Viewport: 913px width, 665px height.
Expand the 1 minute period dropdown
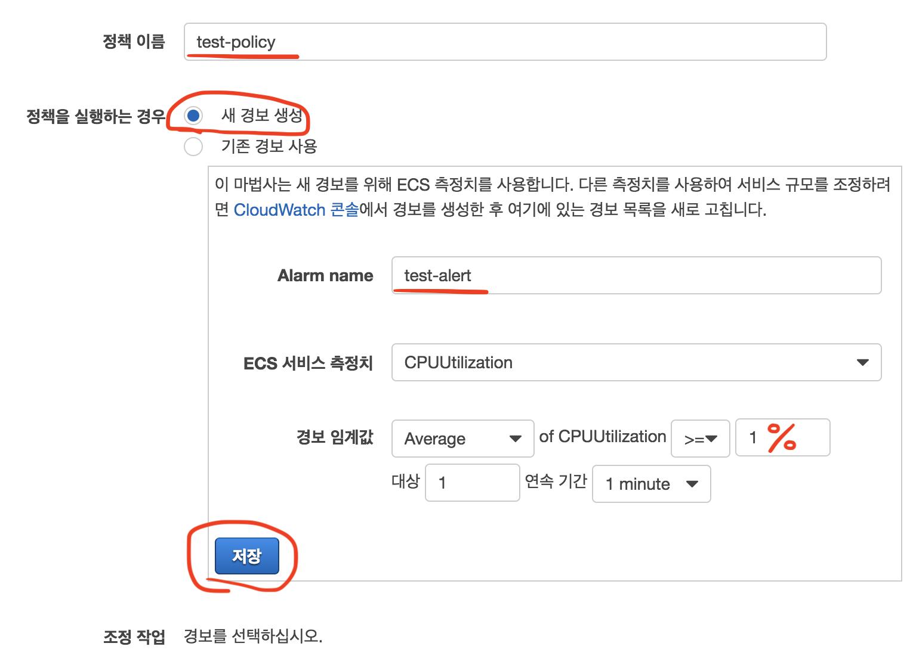(651, 484)
